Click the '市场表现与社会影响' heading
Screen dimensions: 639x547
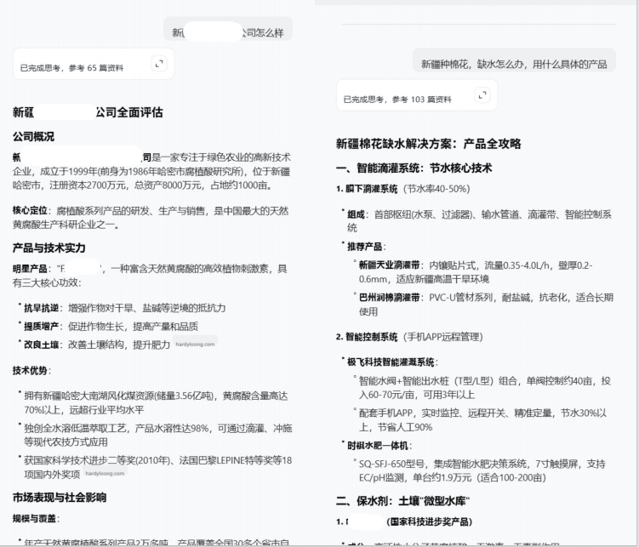point(60,498)
